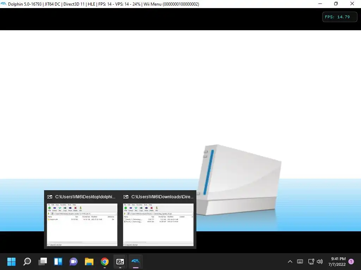Image resolution: width=361 pixels, height=270 pixels.
Task: Open taskbar Search
Action: (x=27, y=261)
